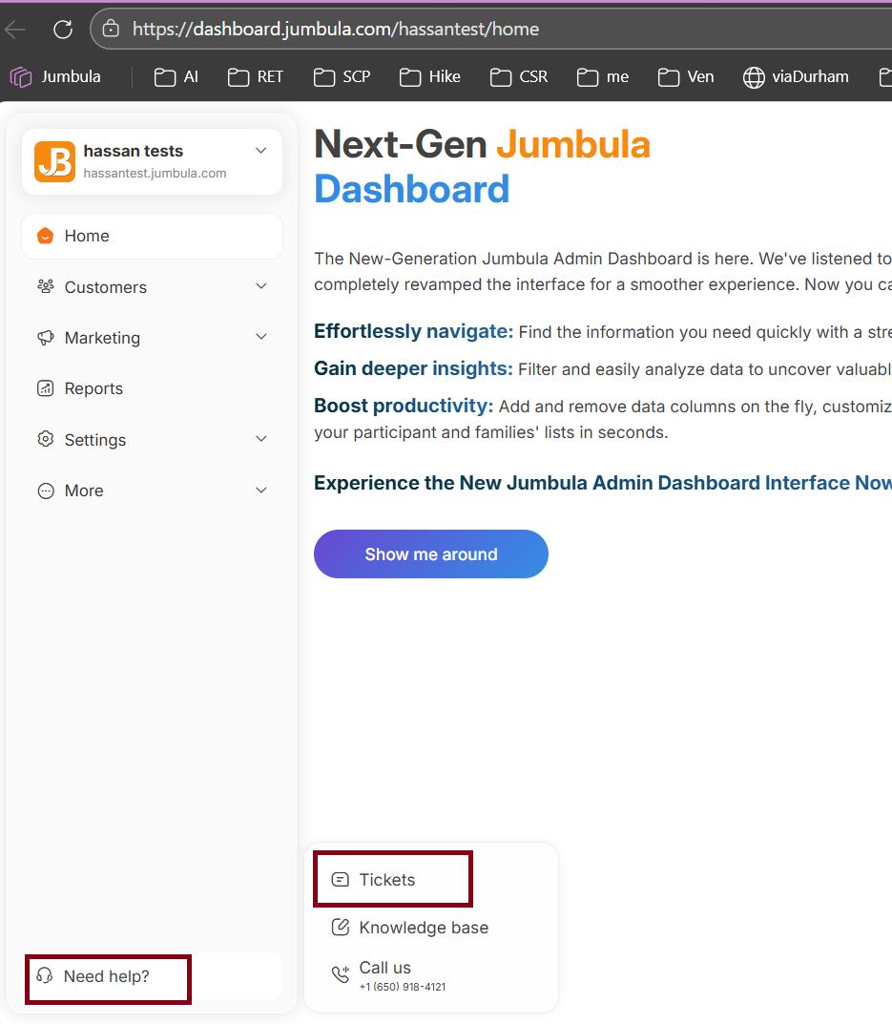Click the browser reload icon
The image size is (892, 1024).
(63, 30)
